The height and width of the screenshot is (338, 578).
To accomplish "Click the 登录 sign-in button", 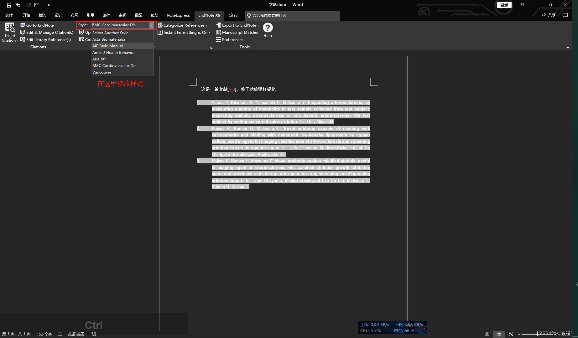I will [x=504, y=5].
